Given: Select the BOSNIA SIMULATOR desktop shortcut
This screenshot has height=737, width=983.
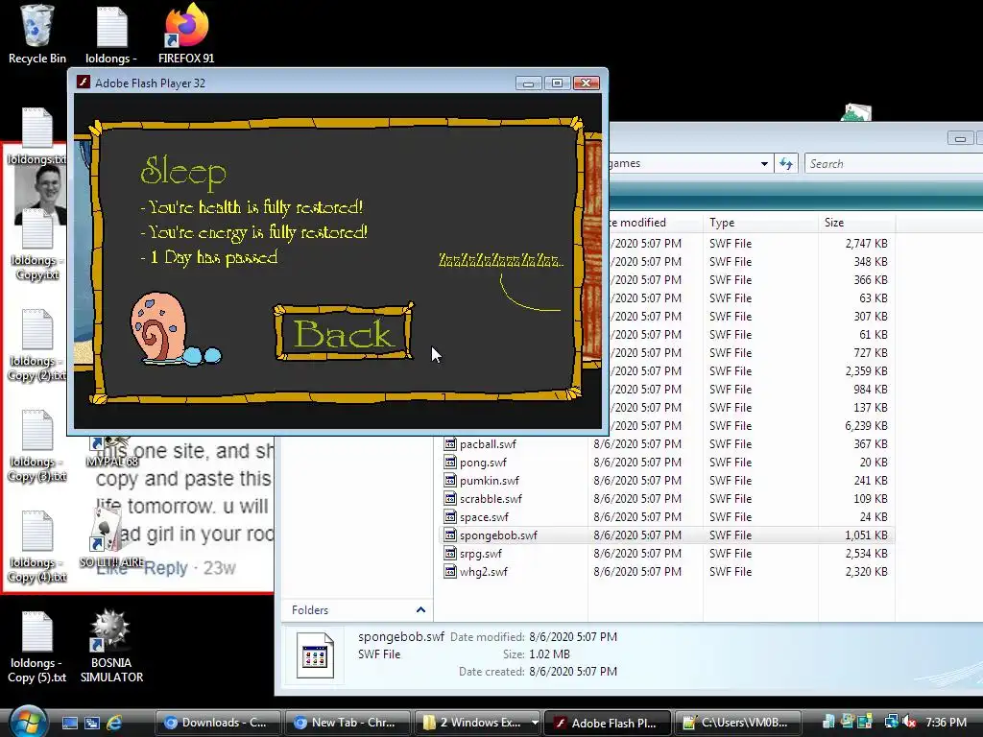Looking at the screenshot, I should [x=111, y=646].
